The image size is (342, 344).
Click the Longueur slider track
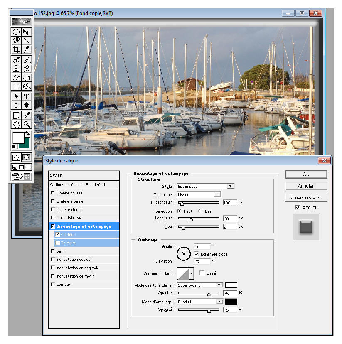pos(199,218)
